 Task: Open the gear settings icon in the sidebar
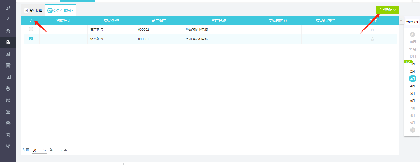point(8,123)
